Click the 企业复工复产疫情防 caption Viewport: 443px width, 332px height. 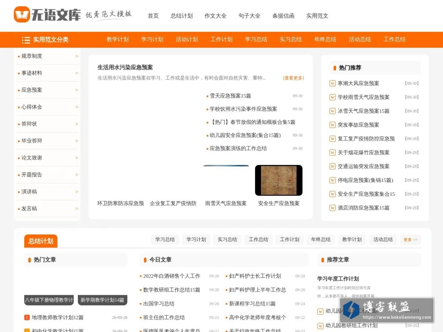tap(173, 203)
